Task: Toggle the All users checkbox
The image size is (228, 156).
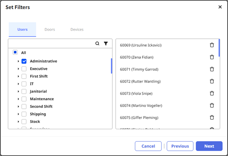Action: 15,53
